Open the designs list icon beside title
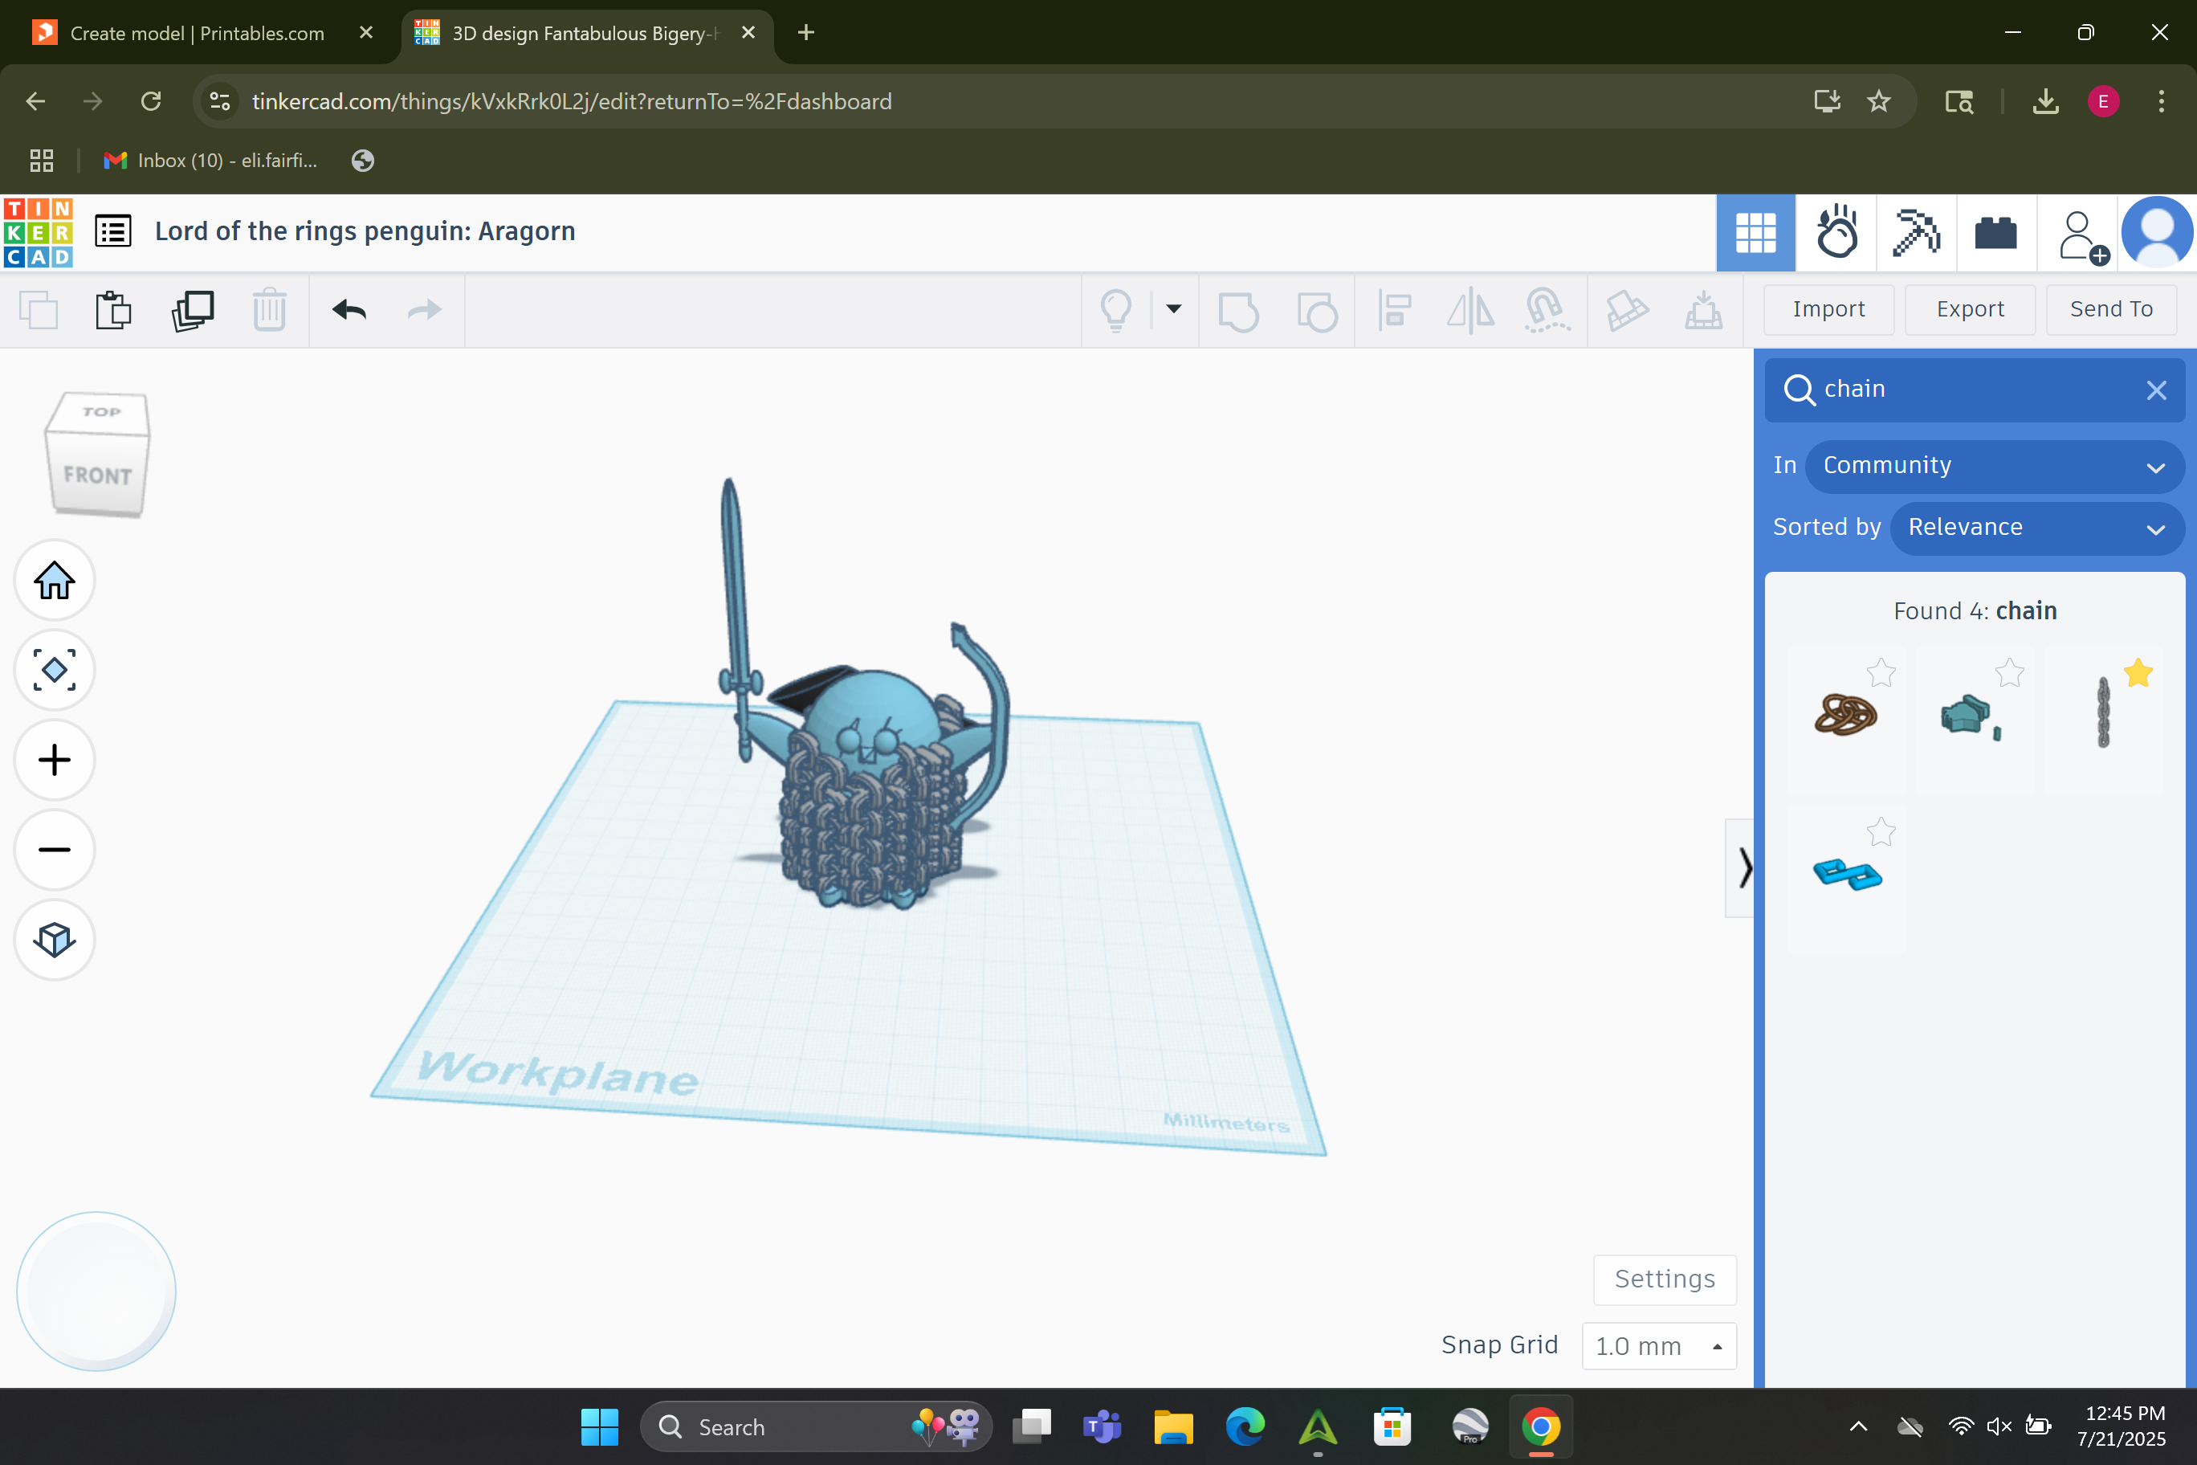This screenshot has height=1465, width=2197. click(113, 231)
